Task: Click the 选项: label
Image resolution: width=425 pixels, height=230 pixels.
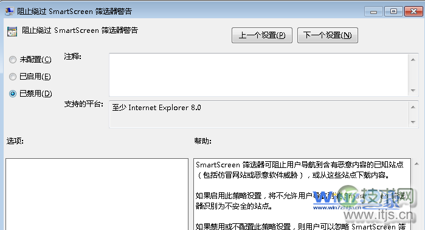Action: tap(15, 141)
